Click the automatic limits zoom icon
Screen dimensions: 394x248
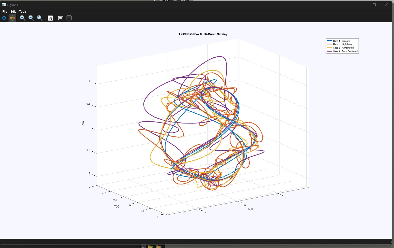click(x=40, y=18)
